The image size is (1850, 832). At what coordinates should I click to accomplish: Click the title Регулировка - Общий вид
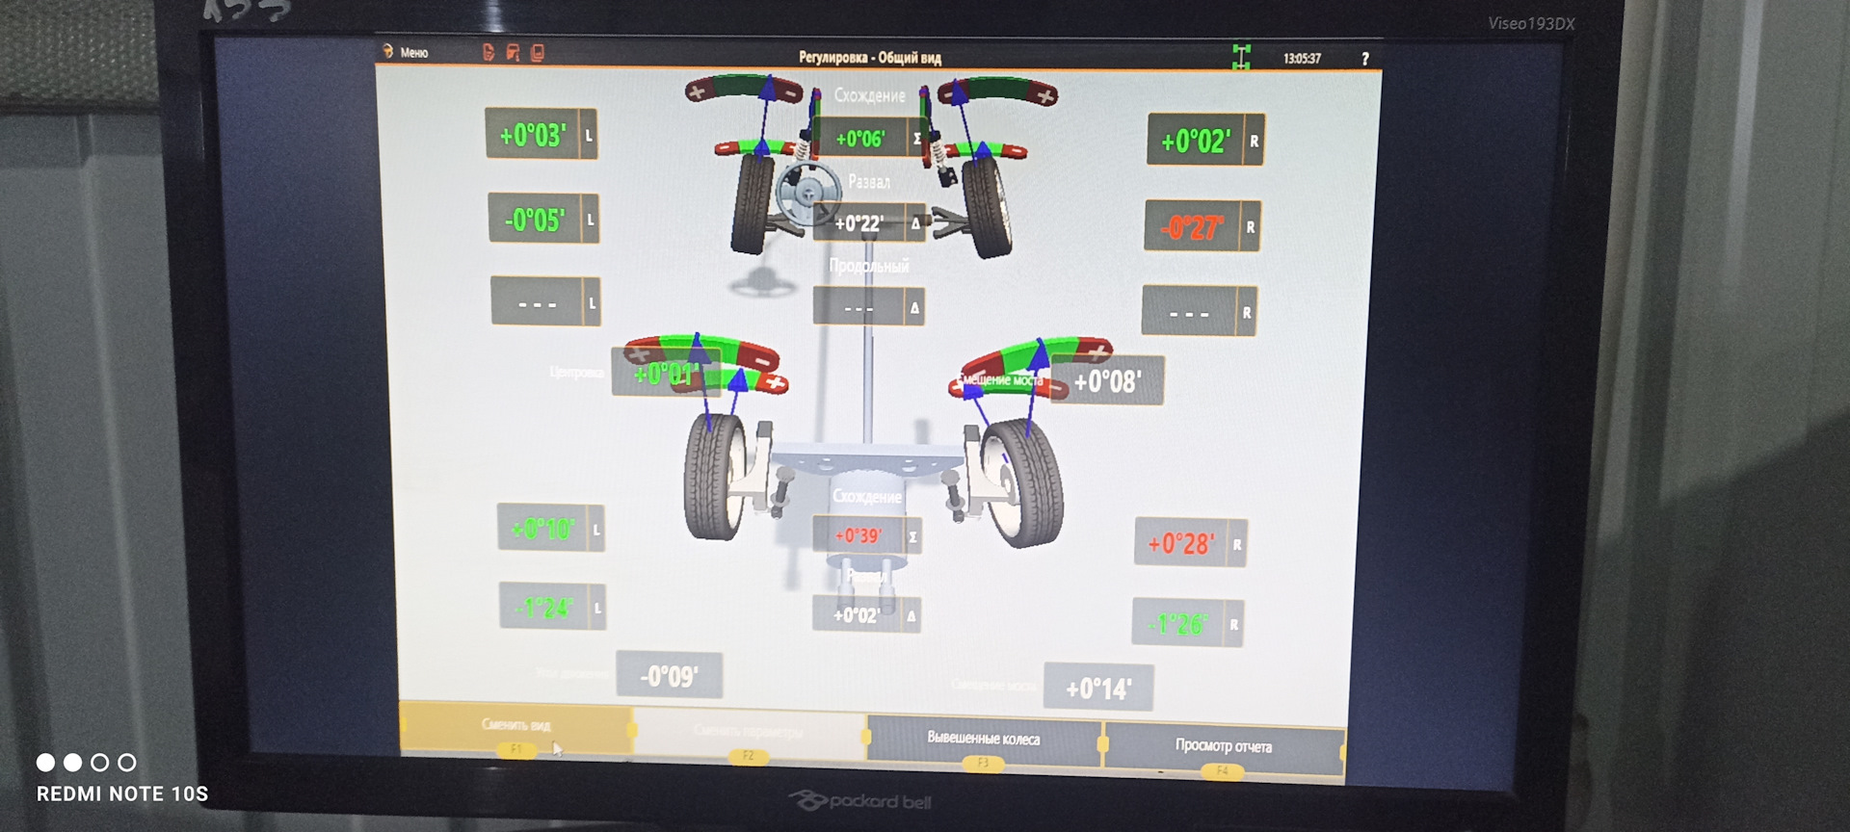pyautogui.click(x=870, y=58)
